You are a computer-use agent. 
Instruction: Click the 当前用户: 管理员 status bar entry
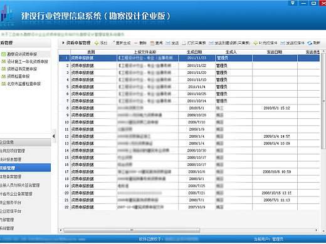pyautogui.click(x=268, y=239)
